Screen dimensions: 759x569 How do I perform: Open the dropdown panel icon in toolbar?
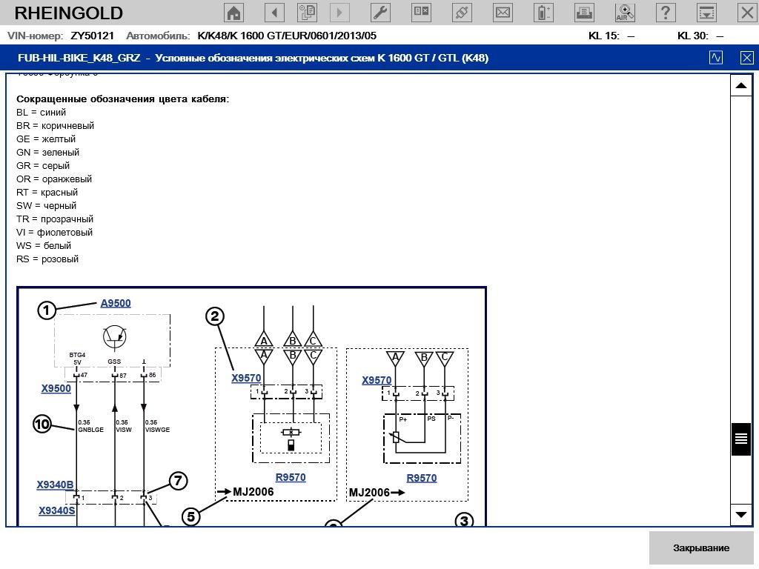707,13
